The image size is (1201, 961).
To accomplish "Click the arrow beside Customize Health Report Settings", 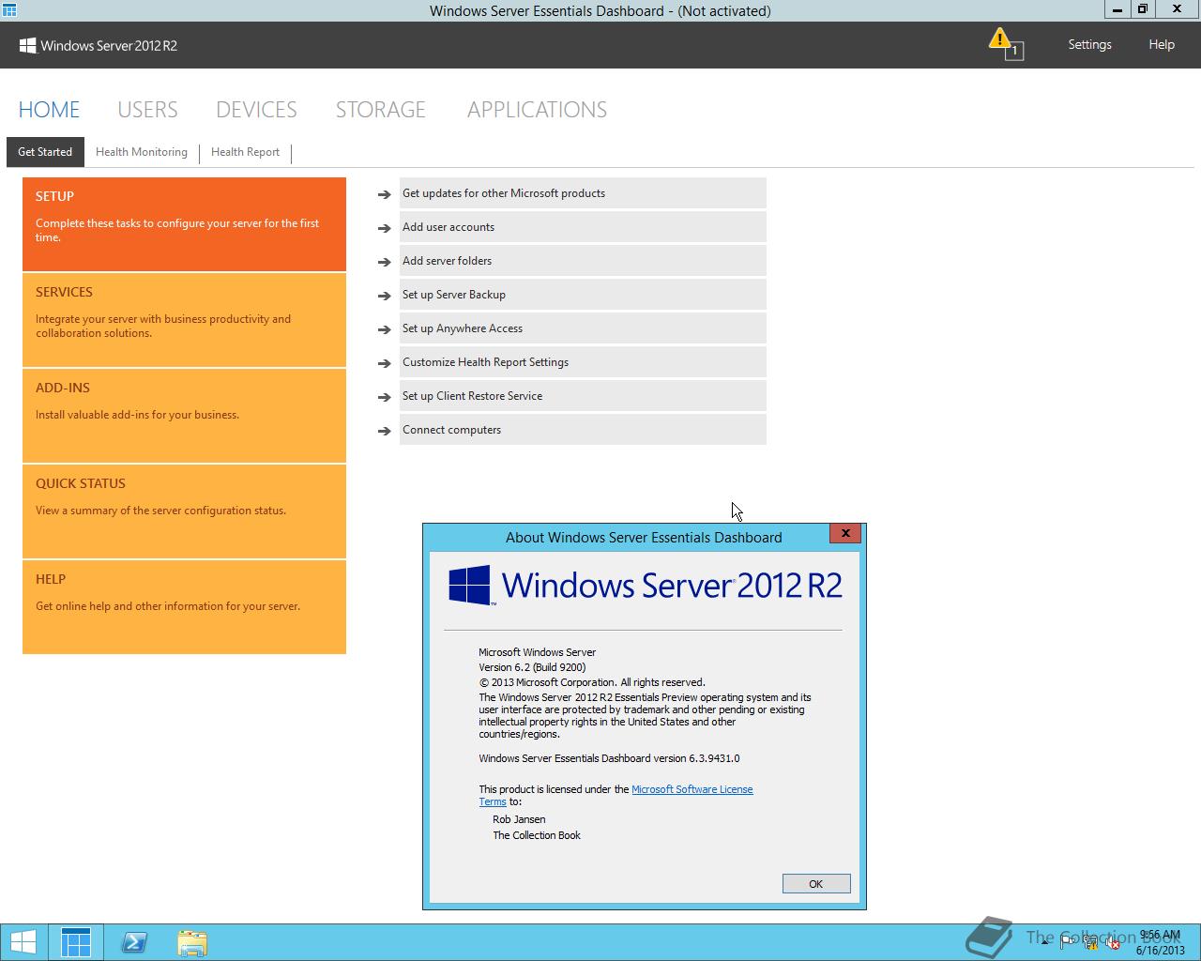I will pos(384,363).
